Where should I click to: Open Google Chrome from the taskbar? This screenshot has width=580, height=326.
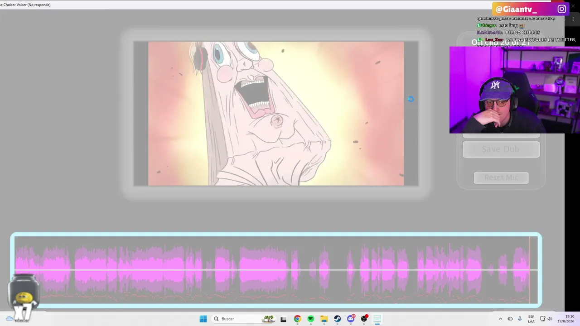click(297, 319)
